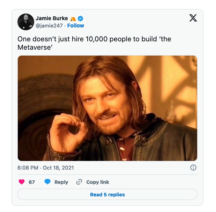Visit the @jamie247 handle link
216x212 pixels.
click(49, 26)
